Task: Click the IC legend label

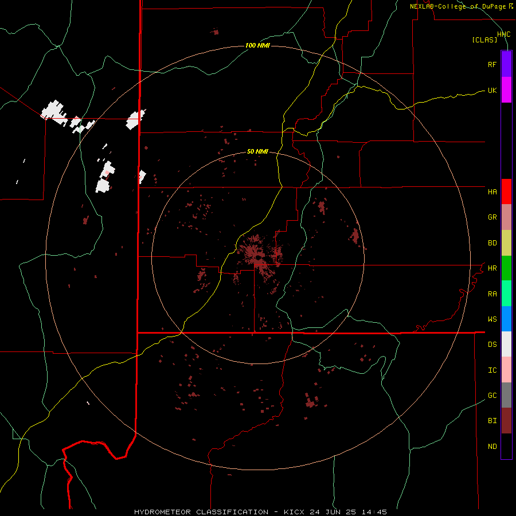Action: pyautogui.click(x=492, y=370)
